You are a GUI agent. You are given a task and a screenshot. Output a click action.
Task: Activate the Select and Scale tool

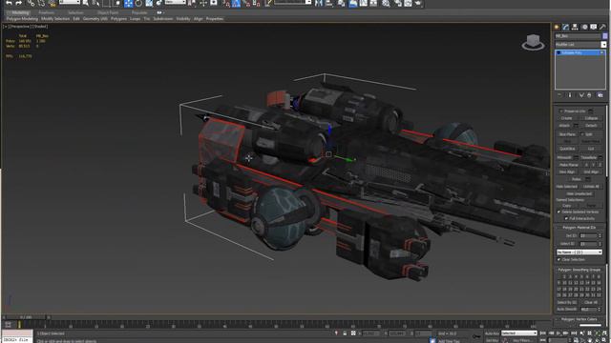pyautogui.click(x=149, y=3)
